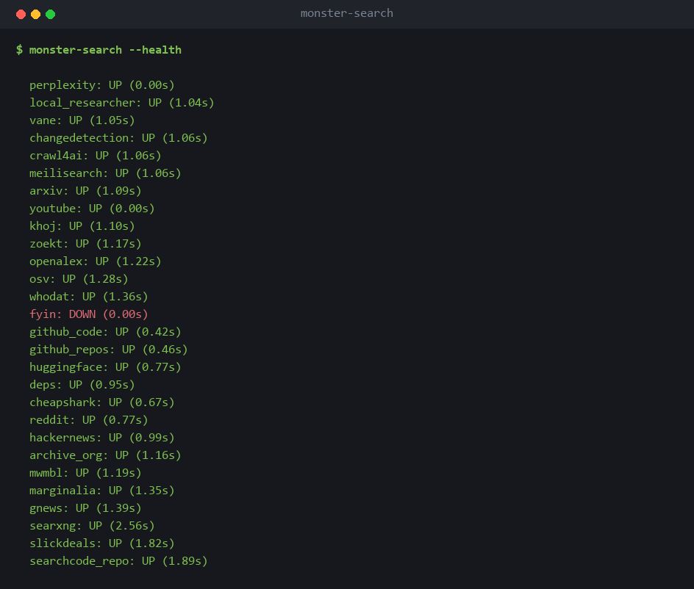Click the yellow minimize window button
The image size is (694, 589).
(36, 15)
